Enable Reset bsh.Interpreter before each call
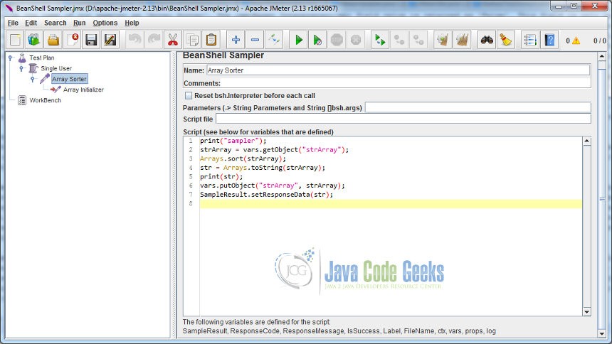The width and height of the screenshot is (612, 344). coord(189,95)
